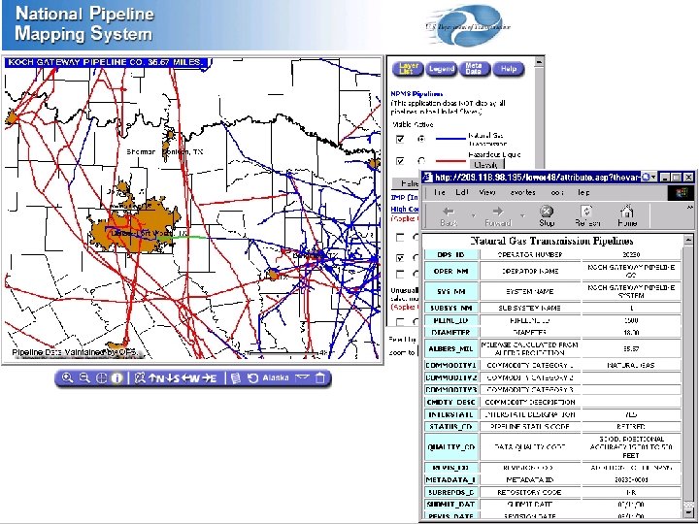
Task: Click the Home button in browser toolbar
Action: (627, 216)
